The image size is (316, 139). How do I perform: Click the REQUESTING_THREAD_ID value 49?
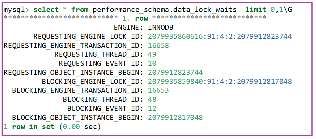(x=152, y=54)
